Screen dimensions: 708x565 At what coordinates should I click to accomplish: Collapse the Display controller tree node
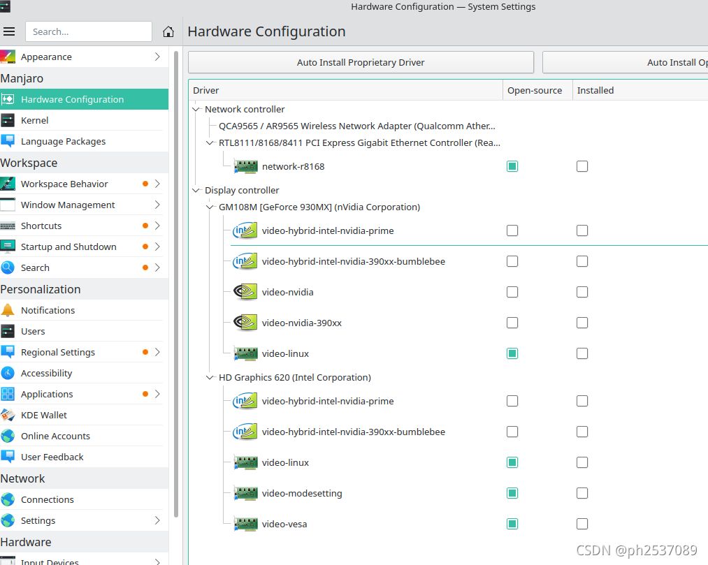pyautogui.click(x=196, y=191)
